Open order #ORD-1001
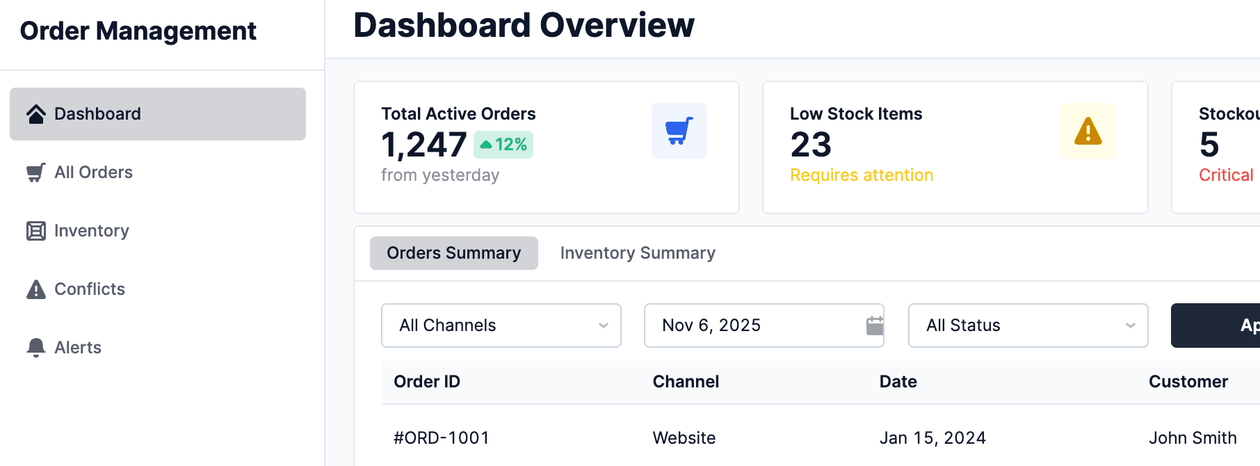This screenshot has width=1260, height=466. (442, 437)
